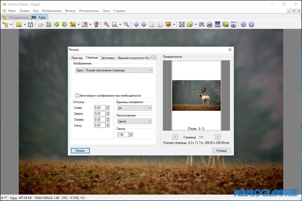
Task: Open XnView settings gear
Action: click(243, 24)
